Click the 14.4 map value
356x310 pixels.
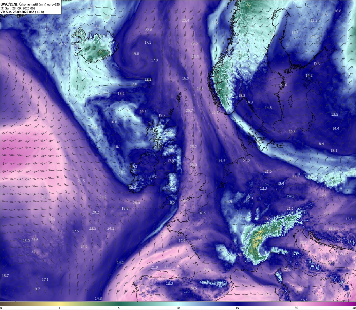tap(336, 129)
